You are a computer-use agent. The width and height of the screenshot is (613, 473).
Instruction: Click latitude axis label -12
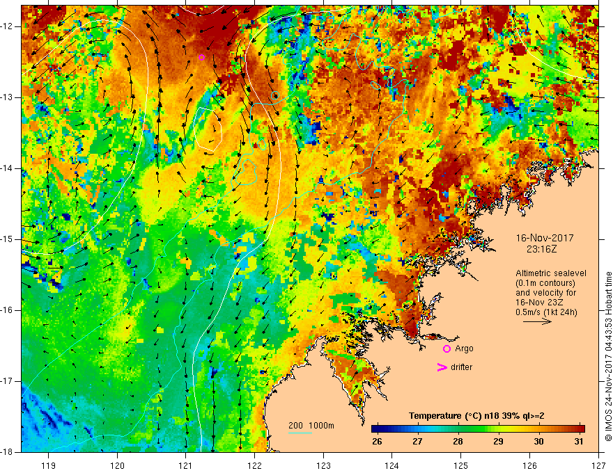[x=7, y=26]
